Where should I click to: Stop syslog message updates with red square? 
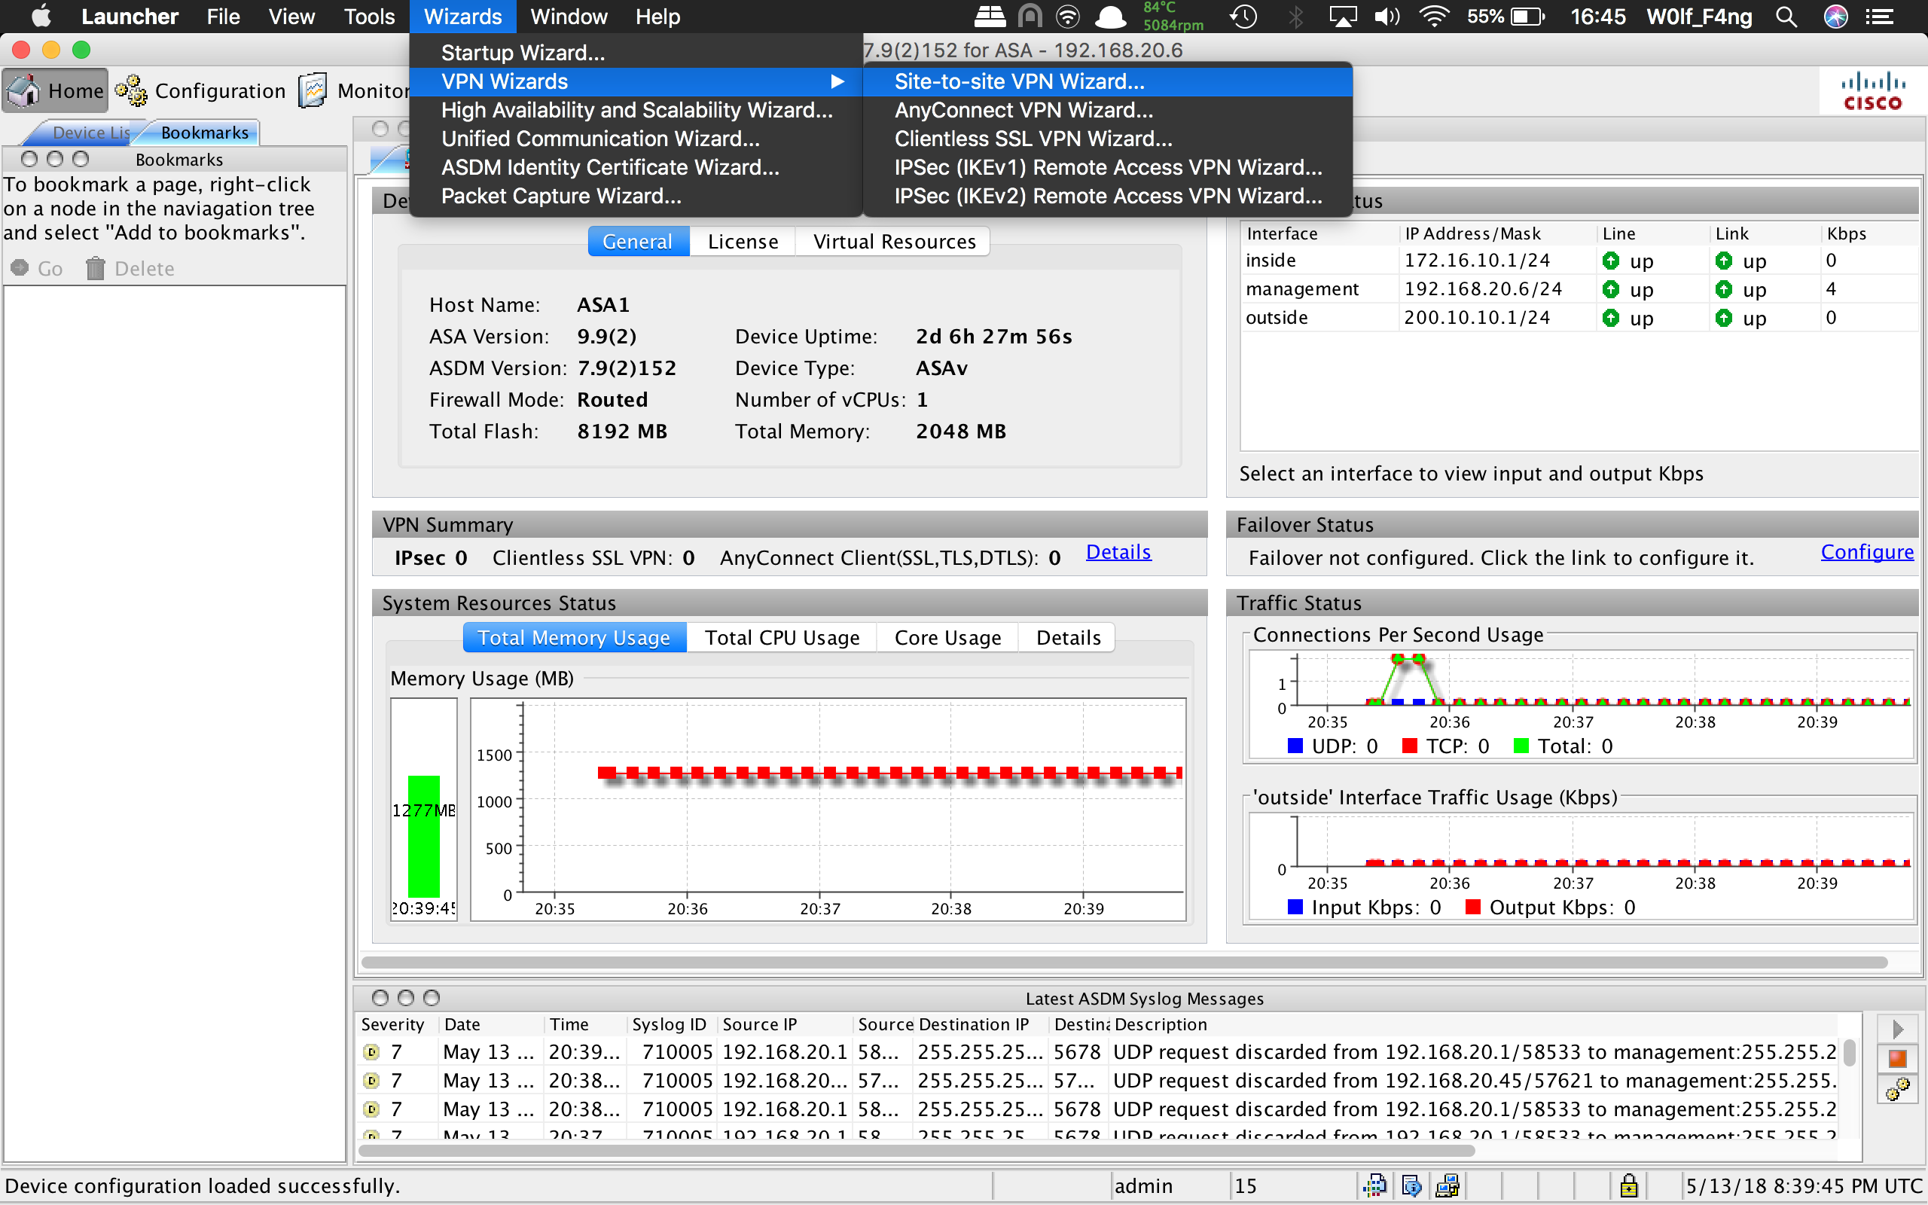[x=1898, y=1059]
